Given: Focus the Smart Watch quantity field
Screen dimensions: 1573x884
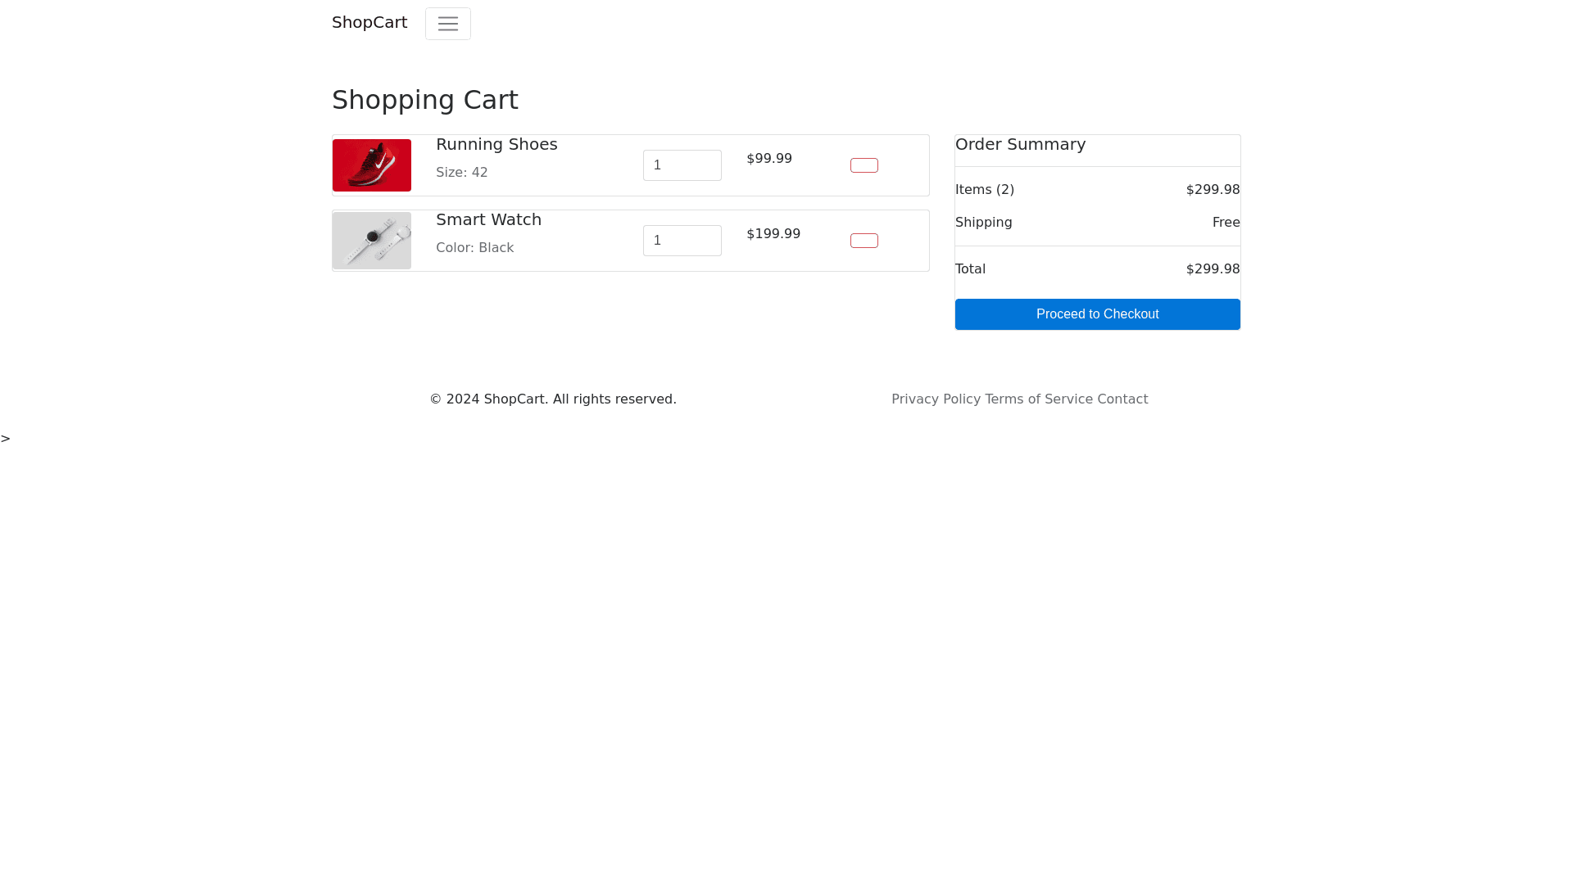Looking at the screenshot, I should [x=682, y=241].
